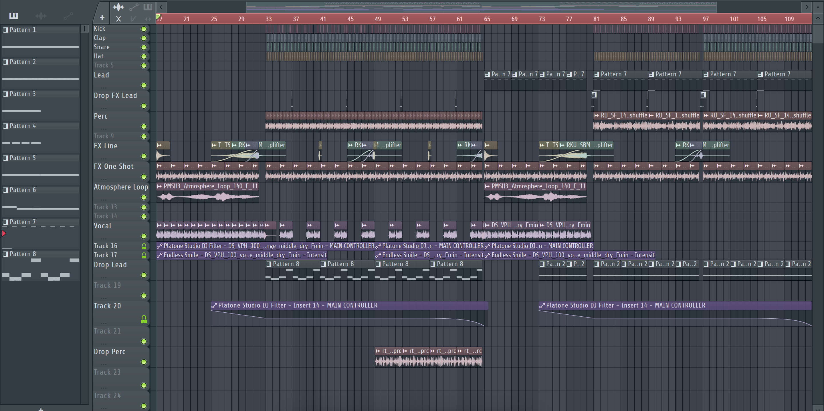Toggle the lock on Track 17
This screenshot has width=824, height=411.
144,255
